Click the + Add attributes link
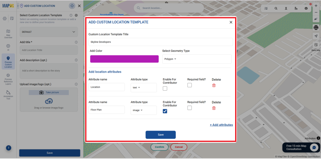 [x=221, y=125]
